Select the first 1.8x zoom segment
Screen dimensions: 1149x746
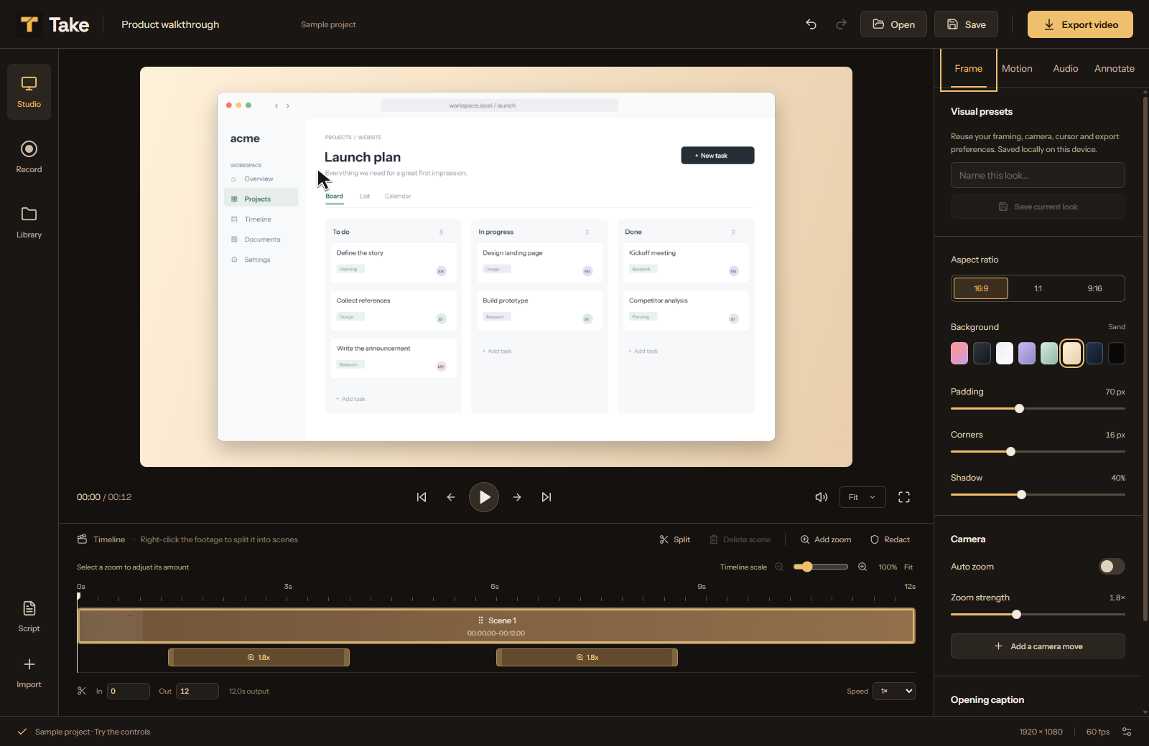pos(259,658)
